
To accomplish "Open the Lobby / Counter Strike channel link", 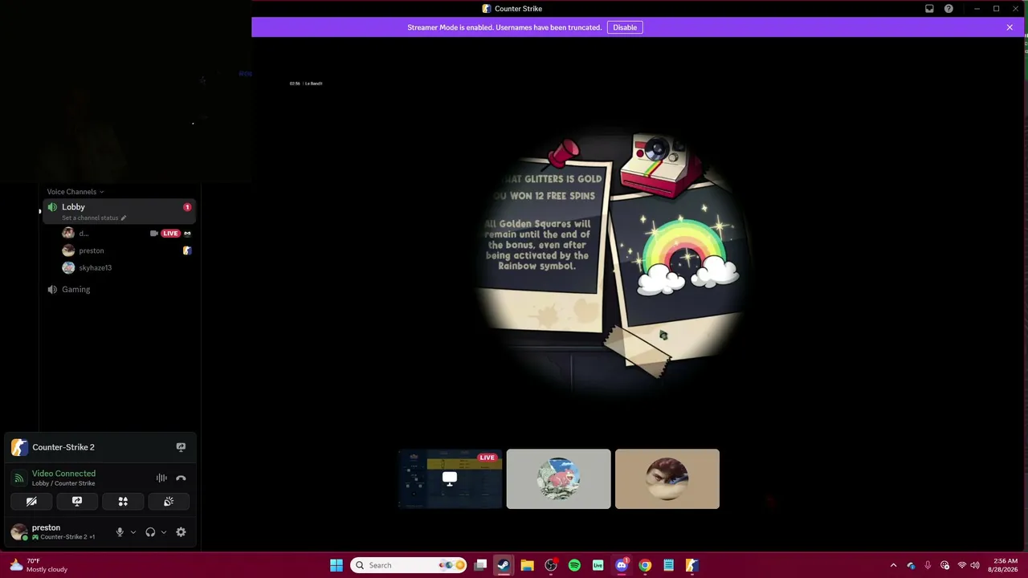I will click(63, 483).
